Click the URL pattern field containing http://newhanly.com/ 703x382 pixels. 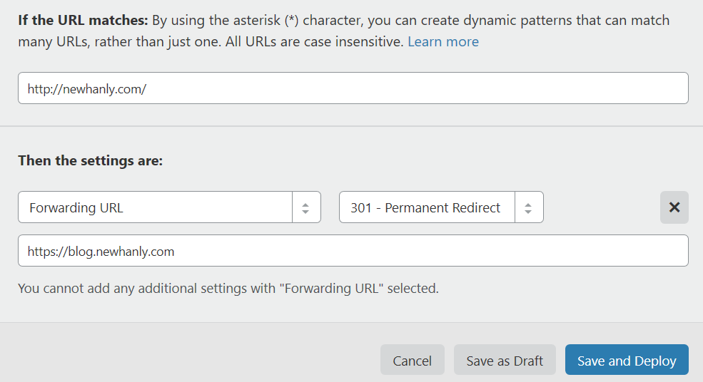click(353, 88)
